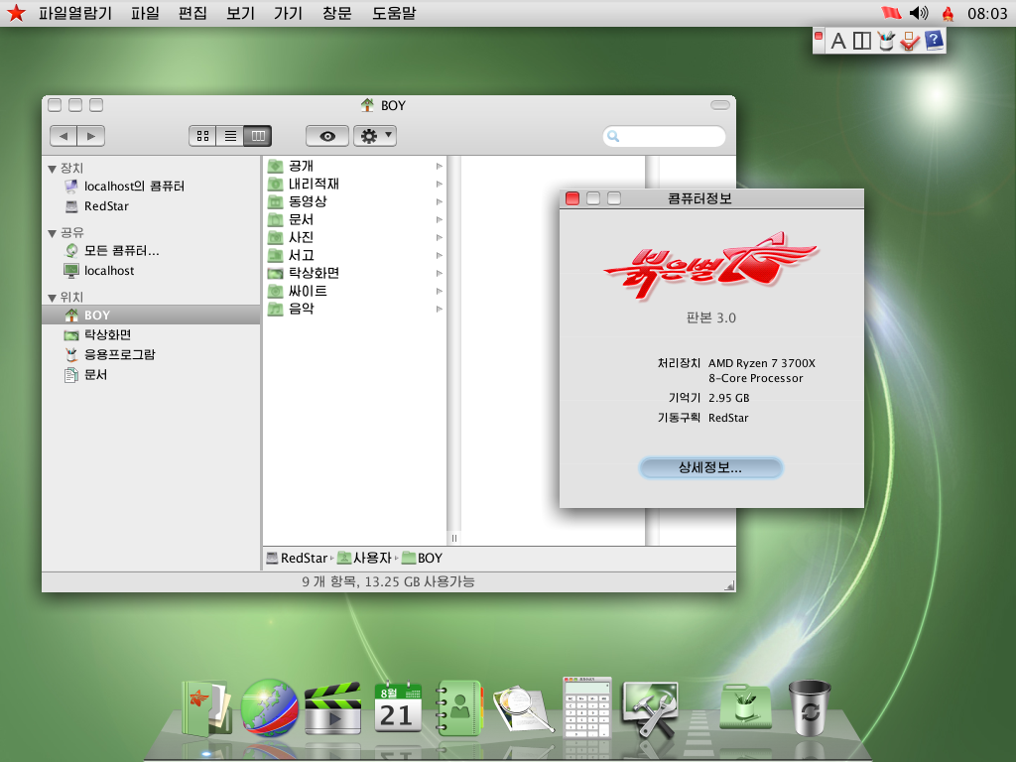Collapse the 위치 sidebar section

tap(52, 298)
